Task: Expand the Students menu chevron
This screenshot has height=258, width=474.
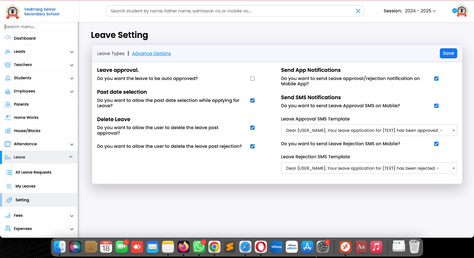Action: (72, 78)
